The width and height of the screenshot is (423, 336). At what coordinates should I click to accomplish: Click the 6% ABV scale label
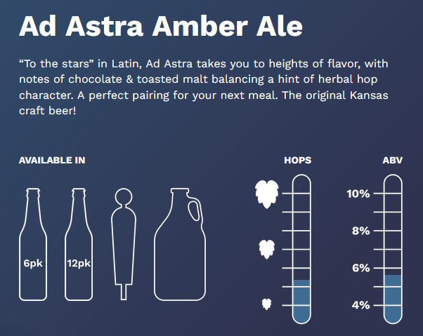pos(360,268)
